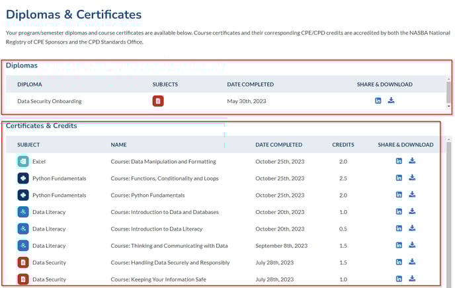Image resolution: width=455 pixels, height=288 pixels.
Task: Click the Excel subject icon
Action: pyautogui.click(x=23, y=161)
